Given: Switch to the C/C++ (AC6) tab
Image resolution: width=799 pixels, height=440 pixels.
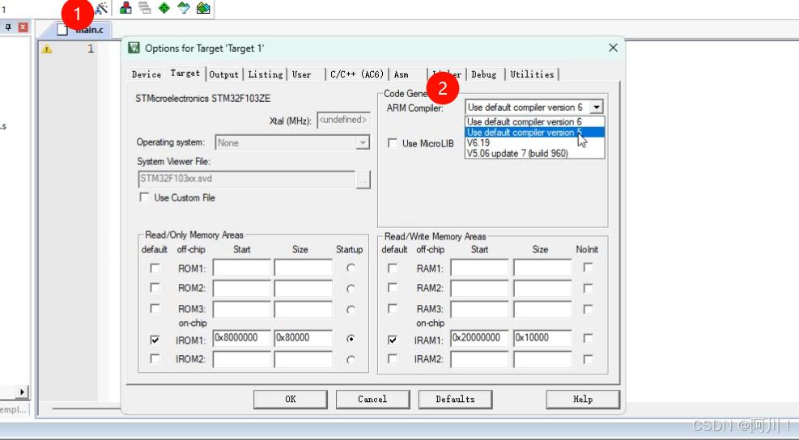Looking at the screenshot, I should [x=357, y=74].
